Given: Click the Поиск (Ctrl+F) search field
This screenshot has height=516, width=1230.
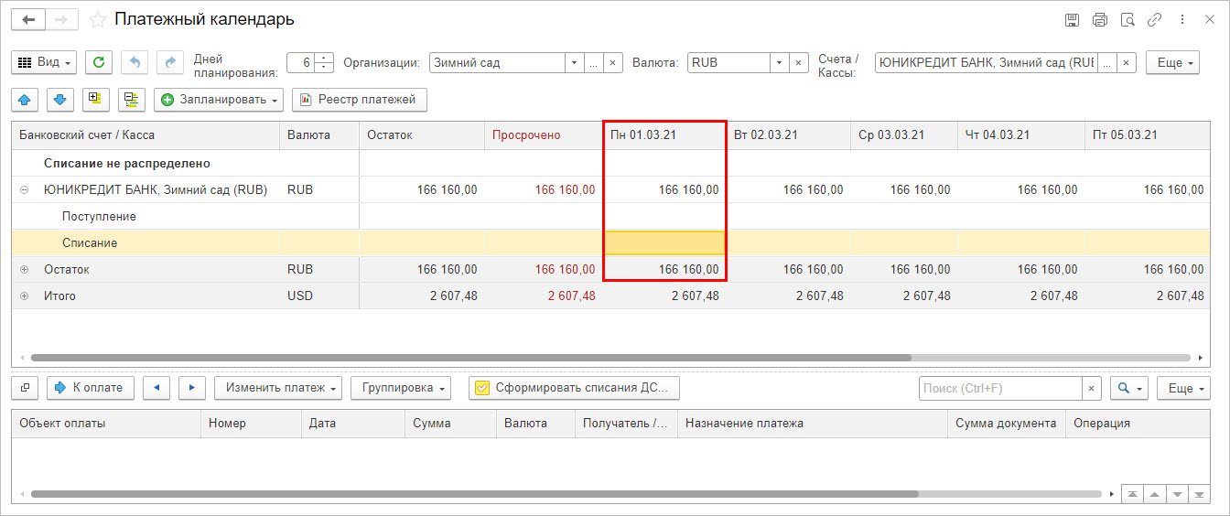Looking at the screenshot, I should click(x=1000, y=389).
